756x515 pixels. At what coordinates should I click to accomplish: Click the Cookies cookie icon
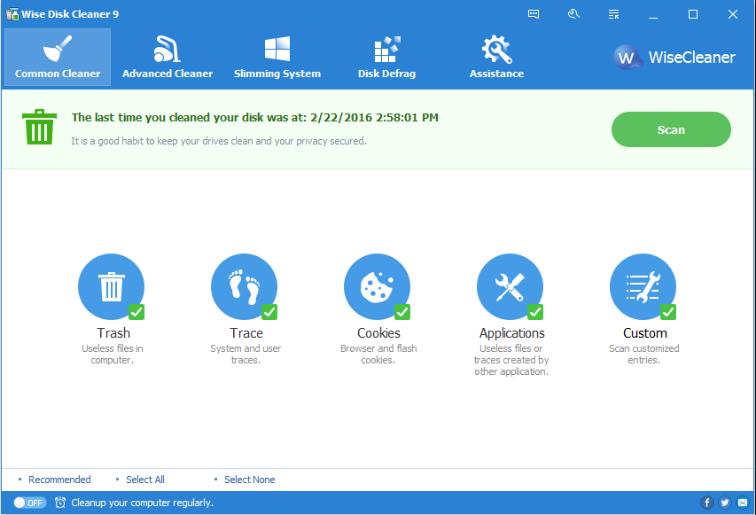pos(377,286)
